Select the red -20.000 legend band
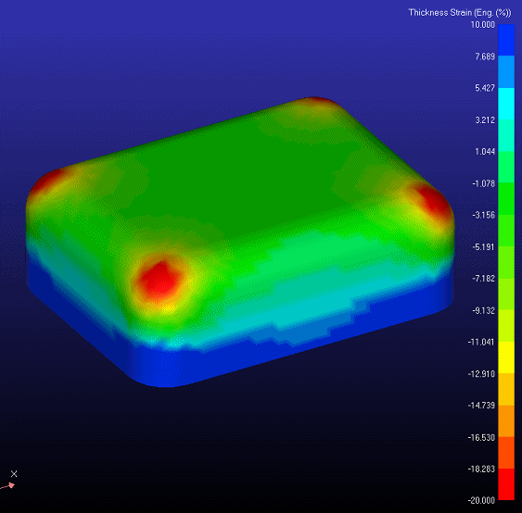The width and height of the screenshot is (522, 513). [x=506, y=484]
